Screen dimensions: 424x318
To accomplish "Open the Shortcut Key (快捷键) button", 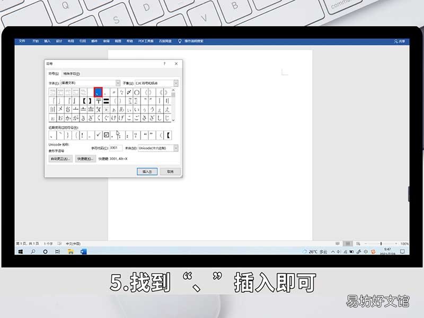I will 85,158.
